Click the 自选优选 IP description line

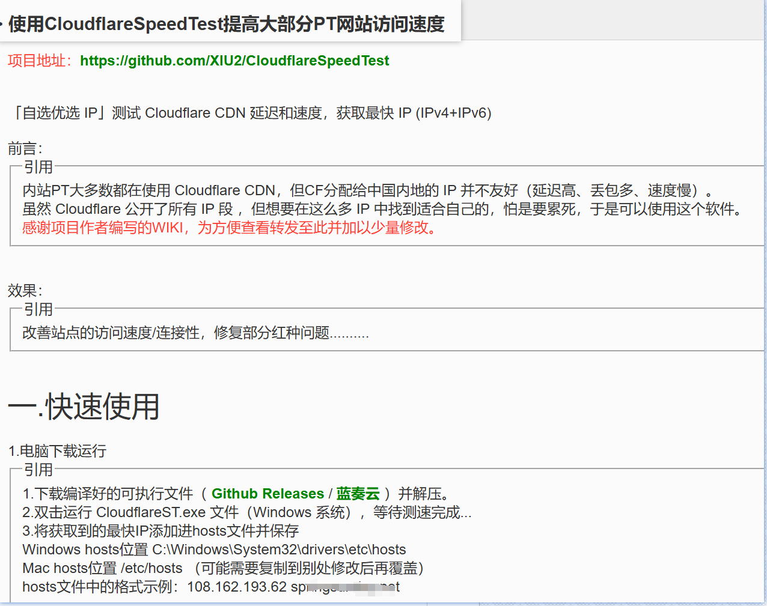point(251,113)
